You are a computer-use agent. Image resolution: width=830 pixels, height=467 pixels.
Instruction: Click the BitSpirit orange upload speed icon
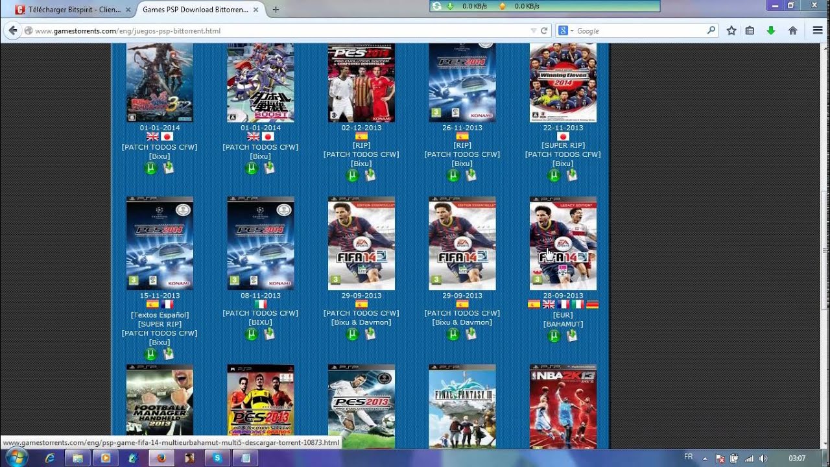[x=502, y=6]
